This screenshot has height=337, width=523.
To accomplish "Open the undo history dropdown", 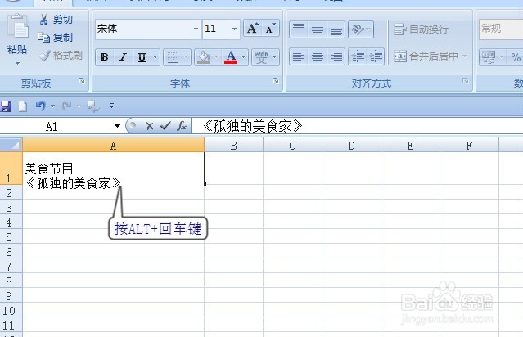I will [x=52, y=106].
